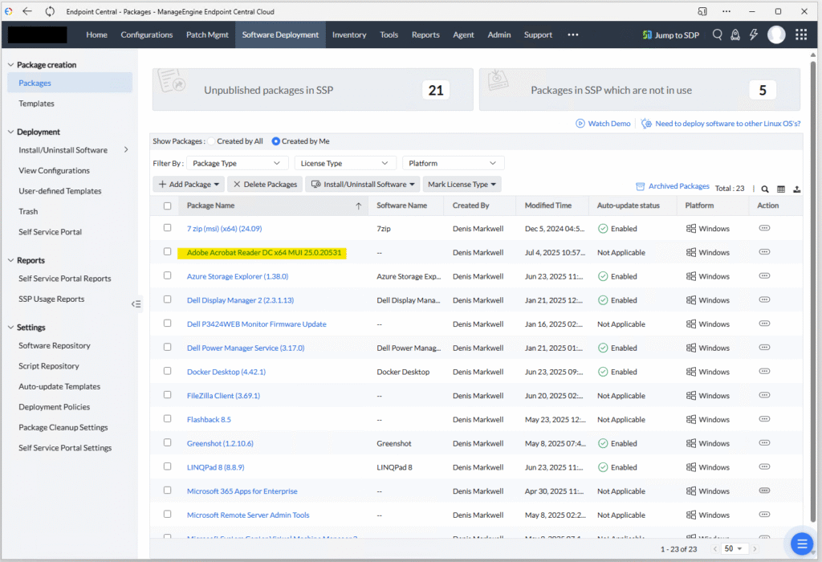Switch to the Inventory tab

[x=349, y=35]
